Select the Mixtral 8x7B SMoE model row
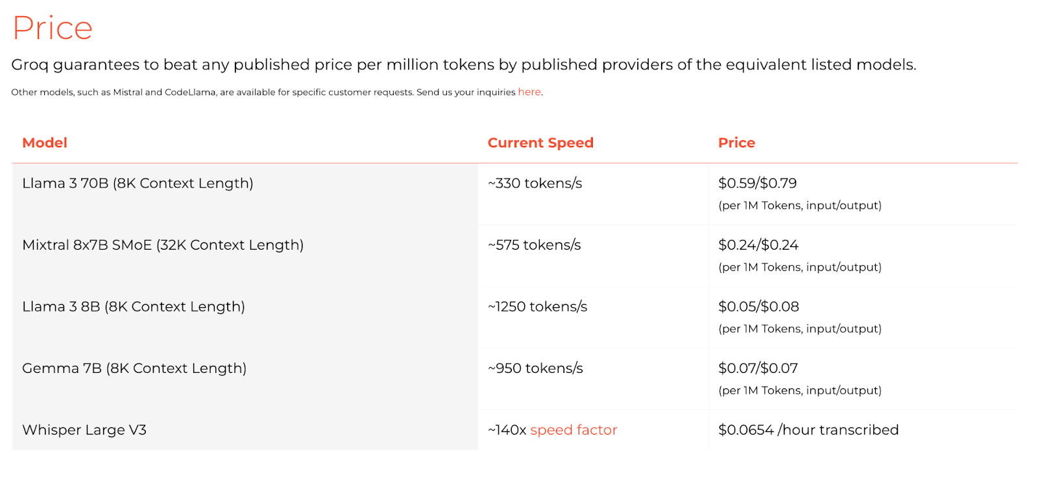 (515, 256)
